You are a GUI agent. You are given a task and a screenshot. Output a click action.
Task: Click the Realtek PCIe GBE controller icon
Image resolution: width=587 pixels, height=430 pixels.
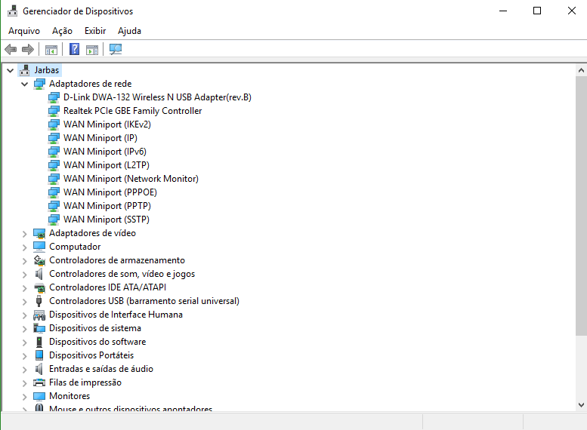pyautogui.click(x=54, y=111)
